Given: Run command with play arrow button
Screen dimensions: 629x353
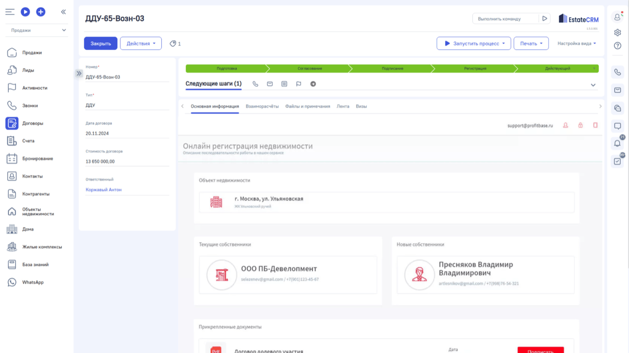Looking at the screenshot, I should click(x=544, y=19).
